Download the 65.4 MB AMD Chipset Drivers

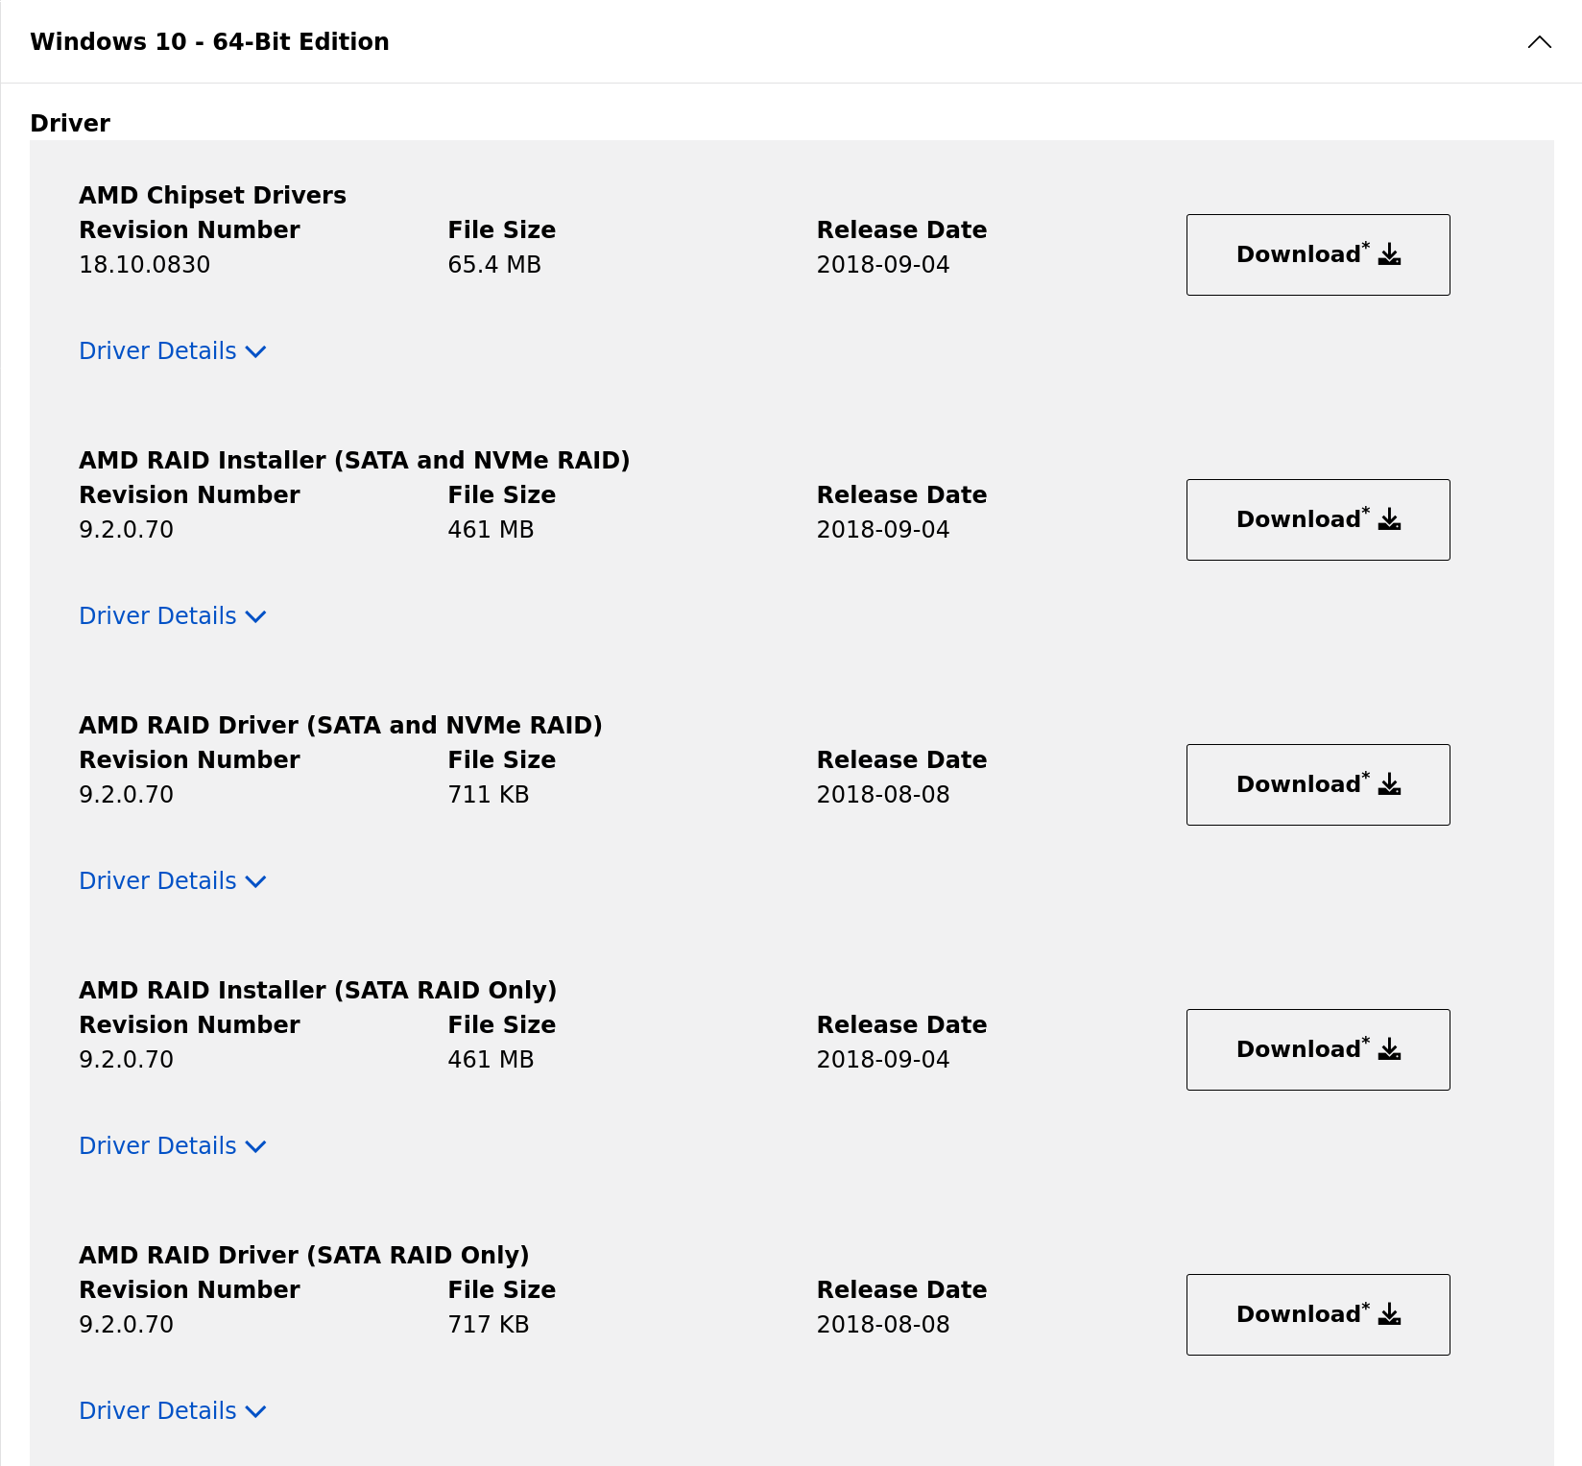[1317, 254]
